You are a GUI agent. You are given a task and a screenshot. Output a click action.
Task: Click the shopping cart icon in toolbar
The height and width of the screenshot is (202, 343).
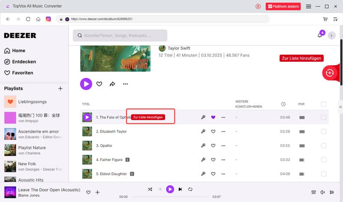click(x=325, y=19)
